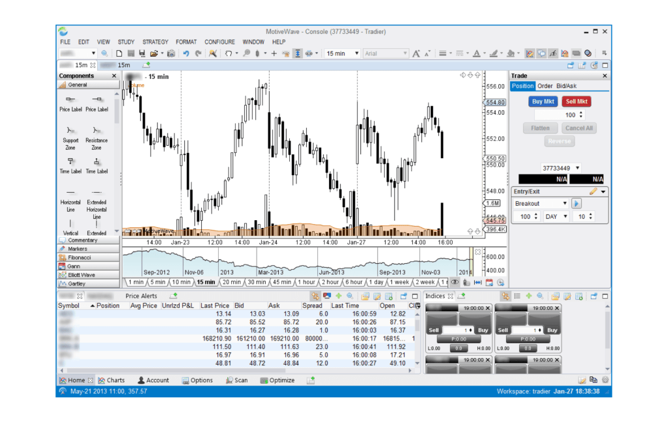Click the clock time-range icon below the chart
The height and width of the screenshot is (422, 667).
click(x=501, y=282)
